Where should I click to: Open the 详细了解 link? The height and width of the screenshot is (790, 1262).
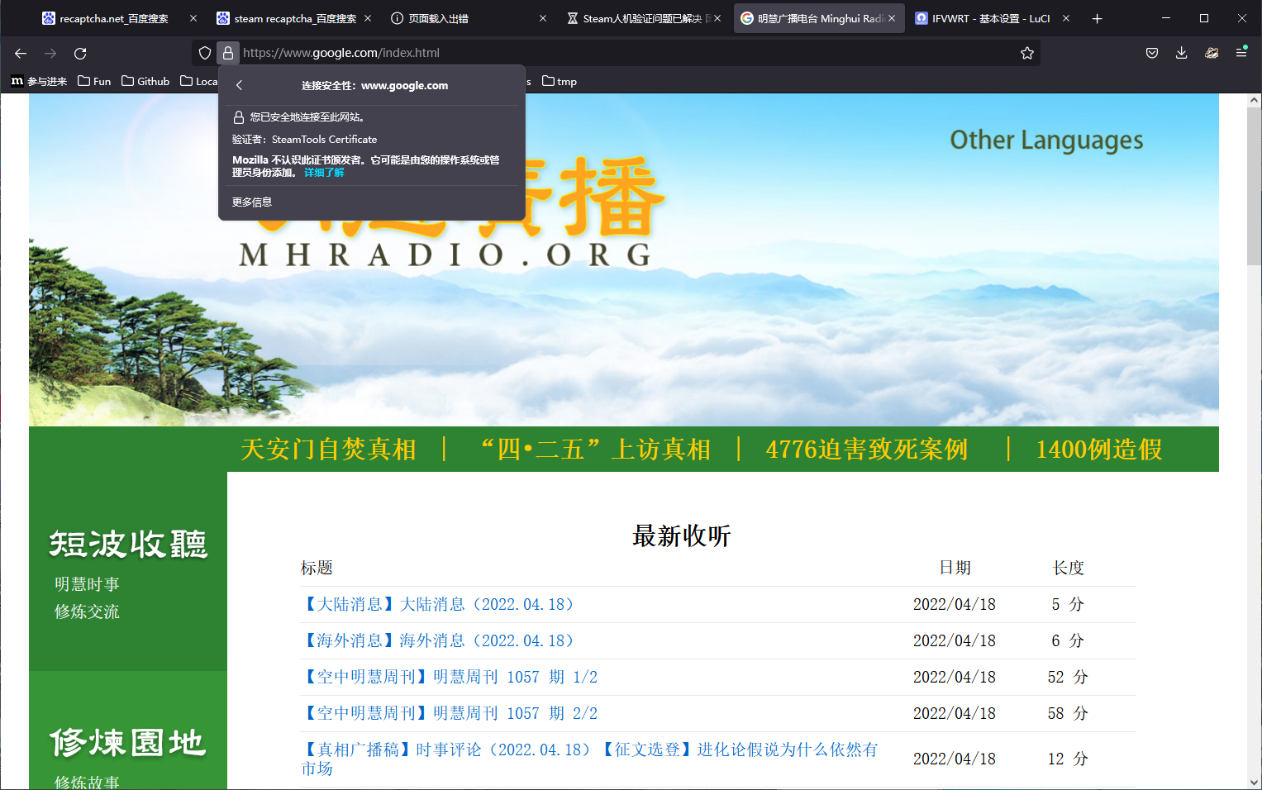324,172
